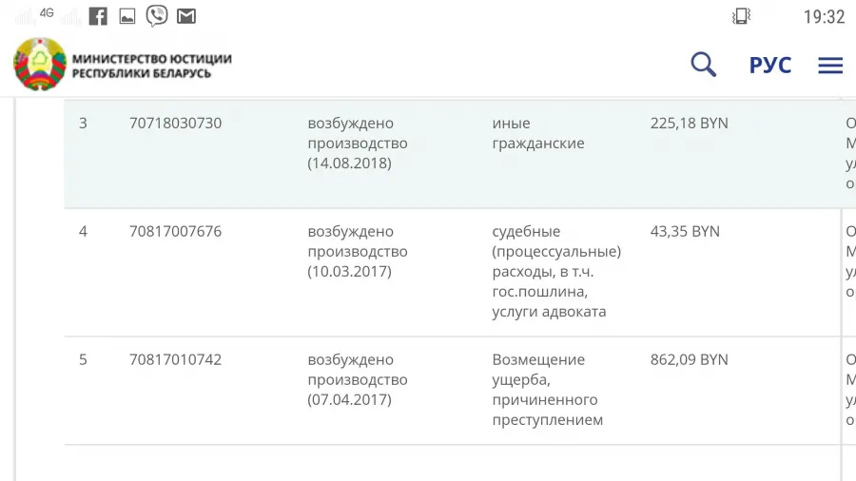
Task: Tap the vibrate mode status icon
Action: [741, 16]
